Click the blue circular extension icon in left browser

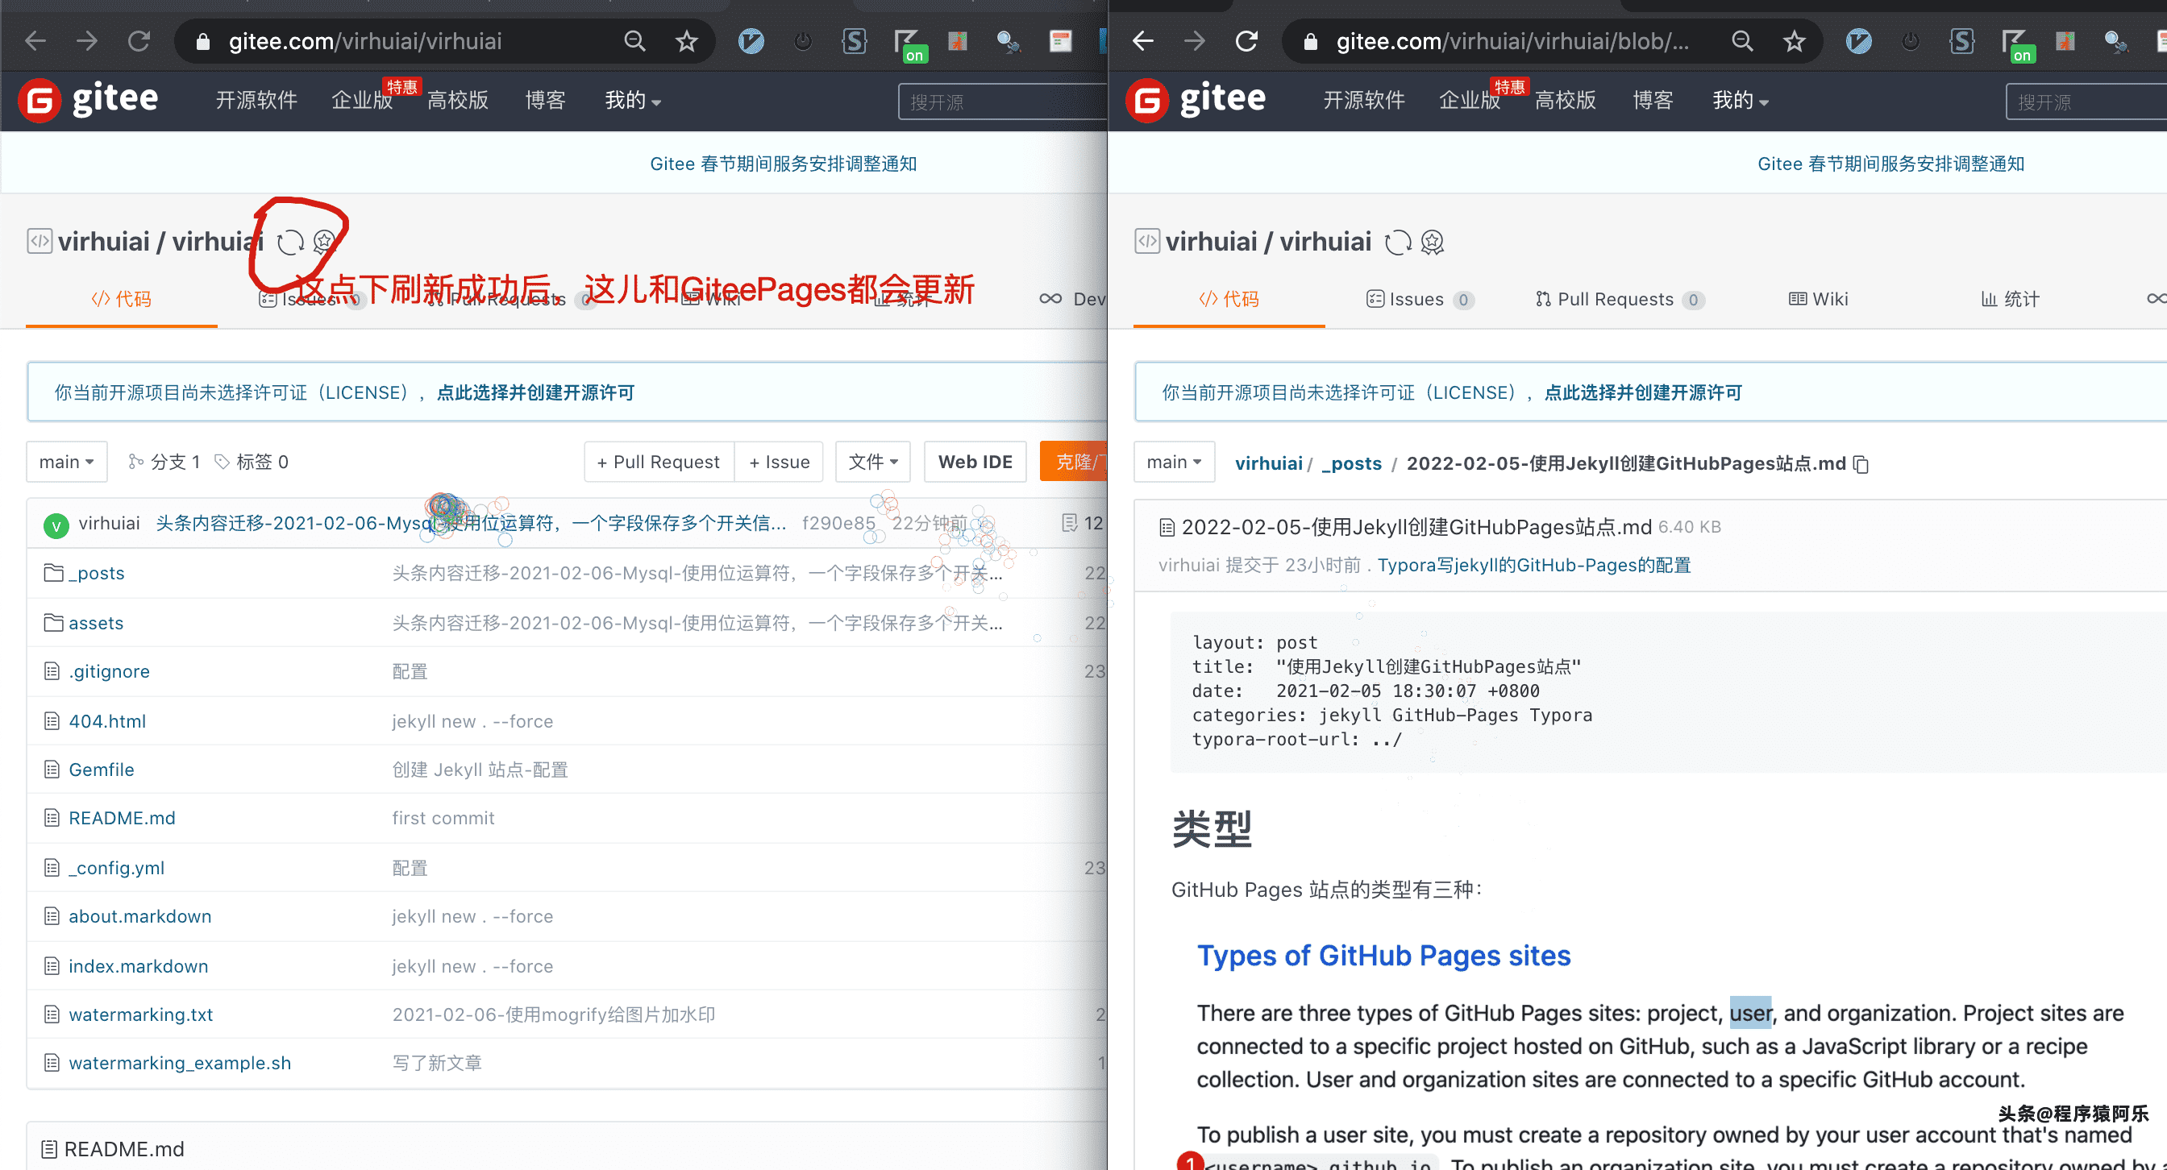point(751,41)
